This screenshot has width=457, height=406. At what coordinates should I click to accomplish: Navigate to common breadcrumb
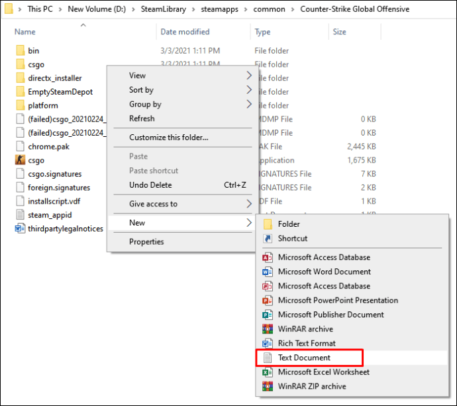269,9
